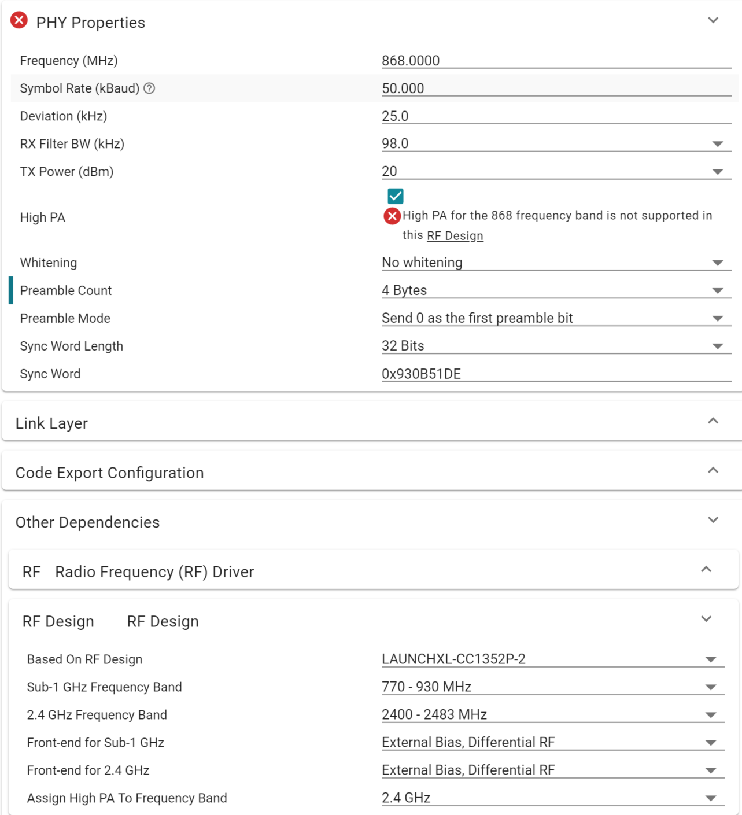This screenshot has width=742, height=815.
Task: Click the PHY Properties red error icon
Action: pos(19,21)
